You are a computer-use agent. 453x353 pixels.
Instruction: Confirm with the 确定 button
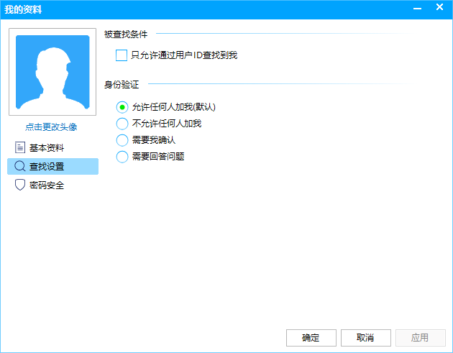coord(311,338)
